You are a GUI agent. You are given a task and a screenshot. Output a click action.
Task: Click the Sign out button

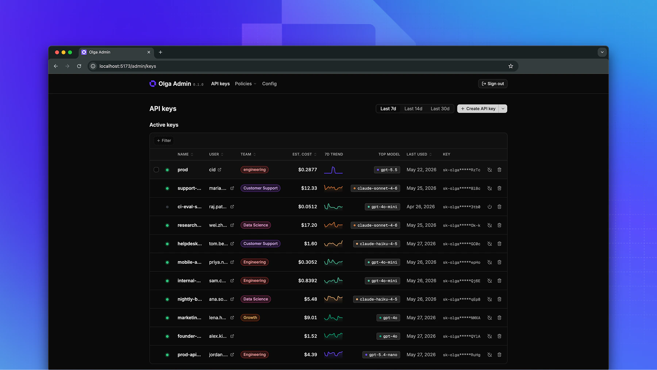point(493,84)
